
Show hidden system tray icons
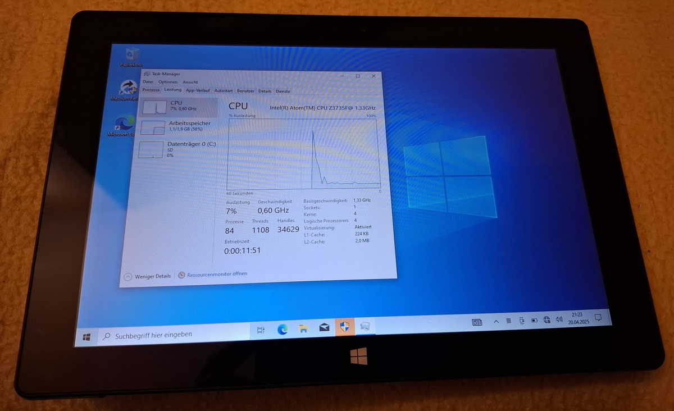click(496, 322)
